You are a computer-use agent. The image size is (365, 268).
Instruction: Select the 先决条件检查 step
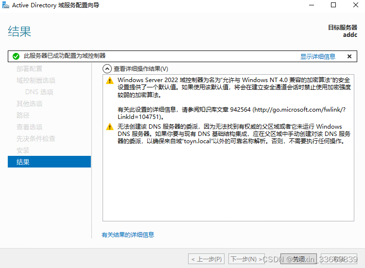click(36, 138)
